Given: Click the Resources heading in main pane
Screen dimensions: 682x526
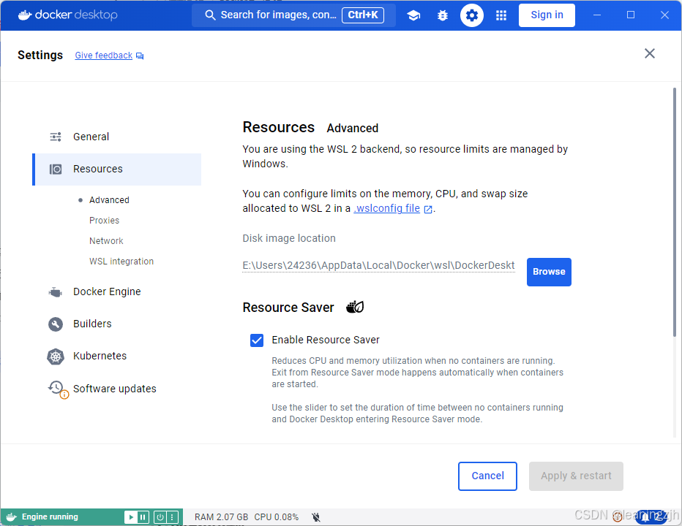Looking at the screenshot, I should [278, 127].
